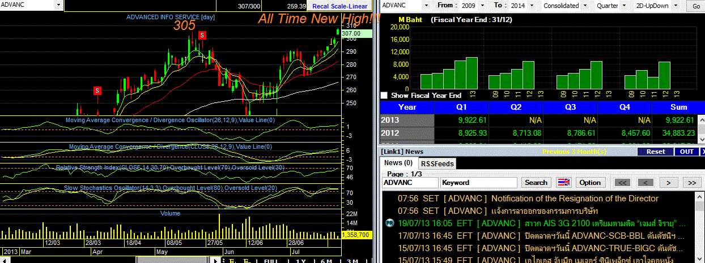Open the chart symbol ADVANC dropdown
The image size is (705, 263).
(x=59, y=5)
